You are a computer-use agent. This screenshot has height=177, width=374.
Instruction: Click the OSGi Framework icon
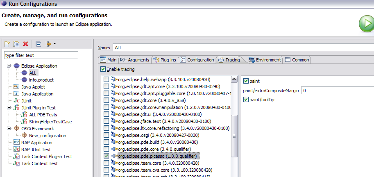16,129
